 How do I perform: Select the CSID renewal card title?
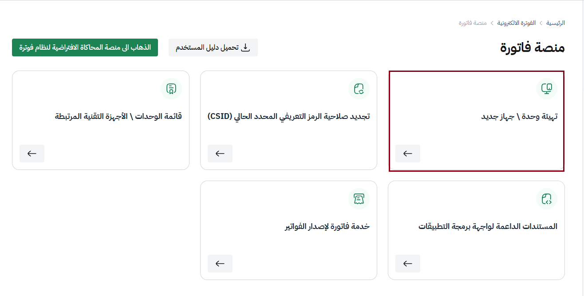tap(288, 116)
